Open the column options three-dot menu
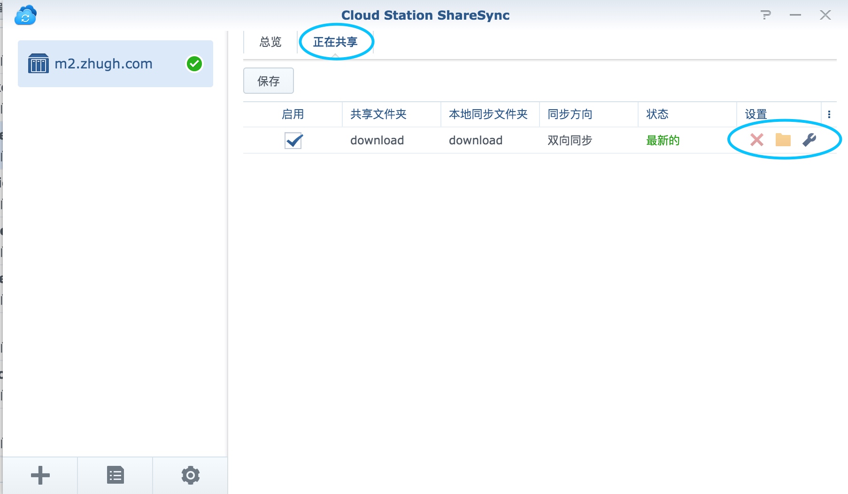Screen dimensions: 848x494 click(x=829, y=114)
